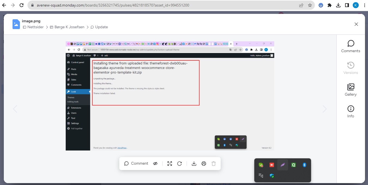The image size is (368, 185).
Task: Open the Update breadcrumb link
Action: click(x=99, y=27)
